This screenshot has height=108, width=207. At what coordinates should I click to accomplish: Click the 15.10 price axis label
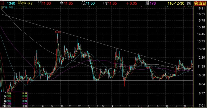point(201,27)
